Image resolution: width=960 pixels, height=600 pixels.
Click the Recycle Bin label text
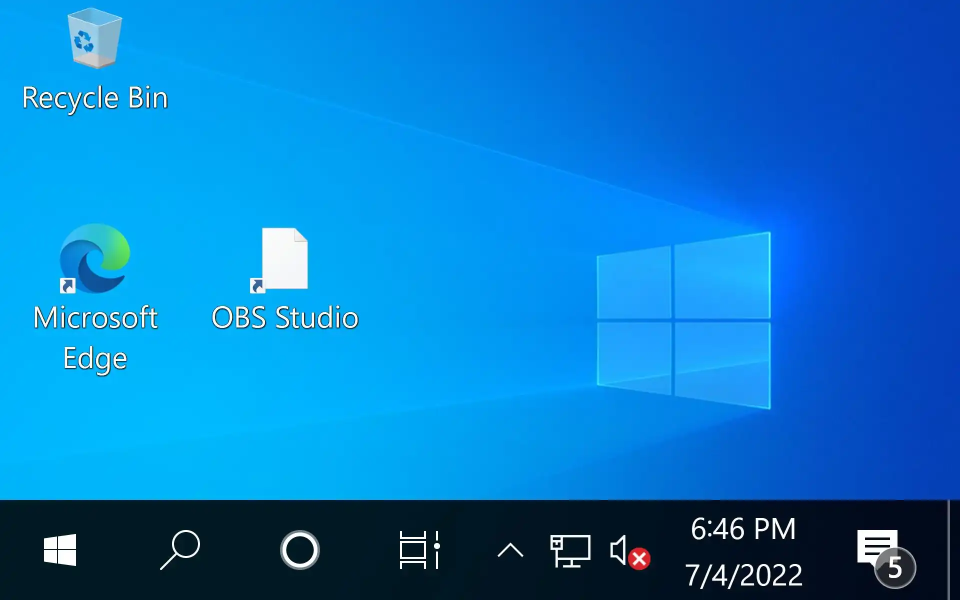pyautogui.click(x=95, y=98)
